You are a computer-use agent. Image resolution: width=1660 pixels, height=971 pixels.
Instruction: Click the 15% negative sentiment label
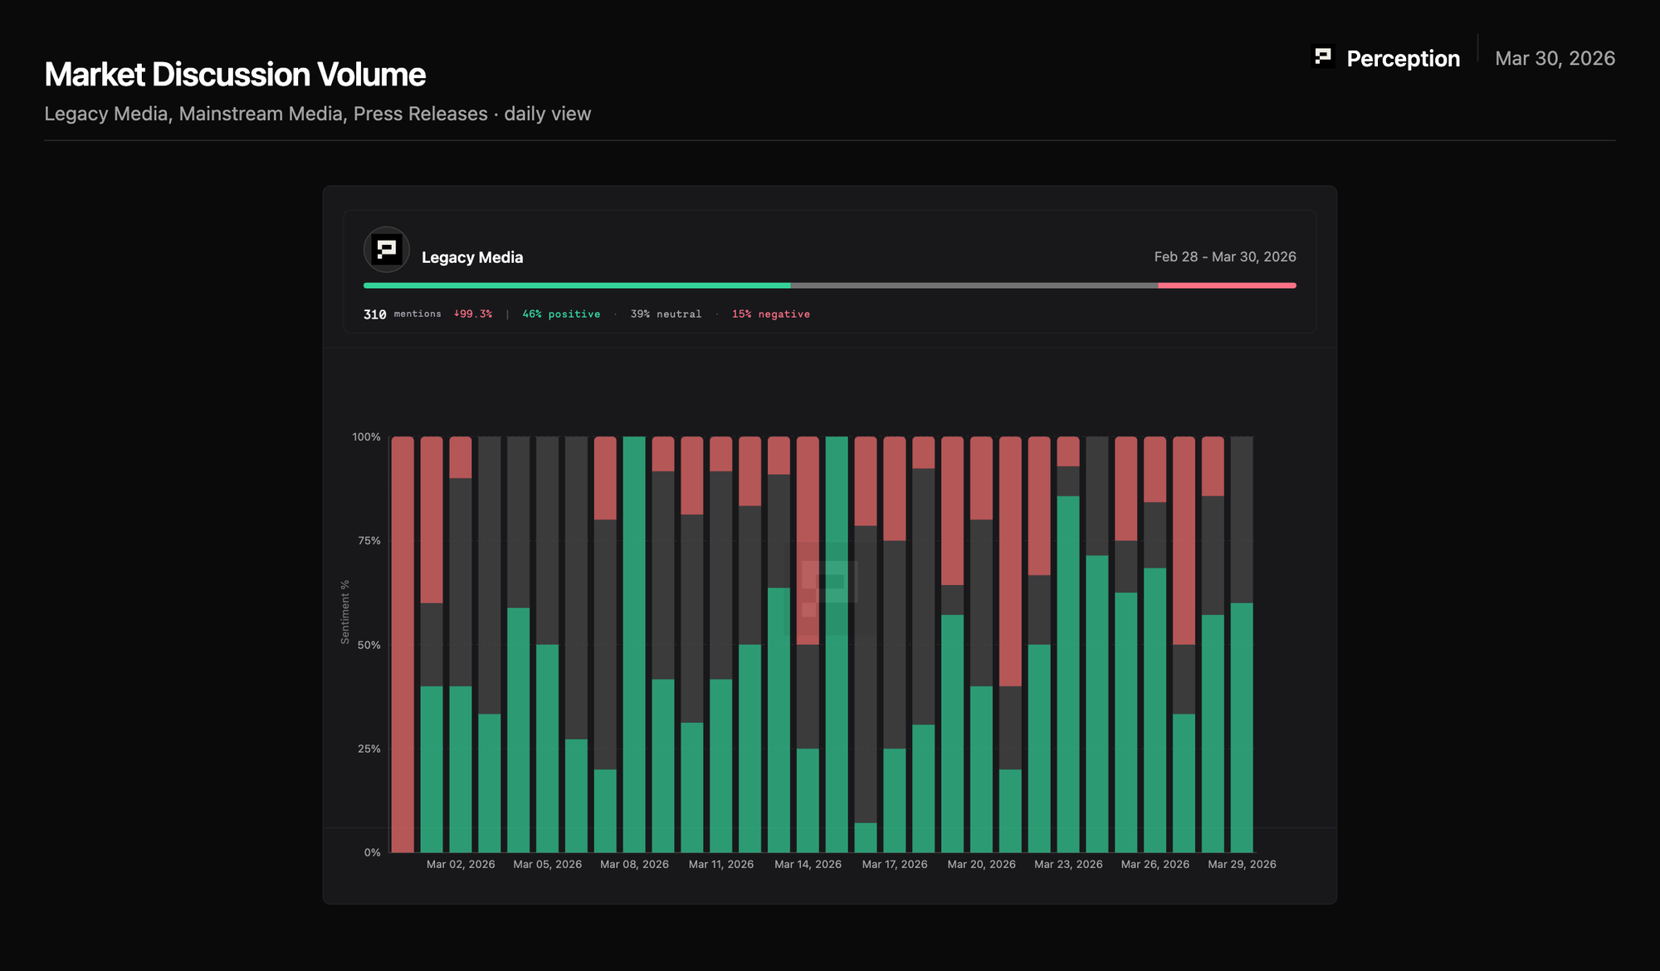[x=770, y=315]
